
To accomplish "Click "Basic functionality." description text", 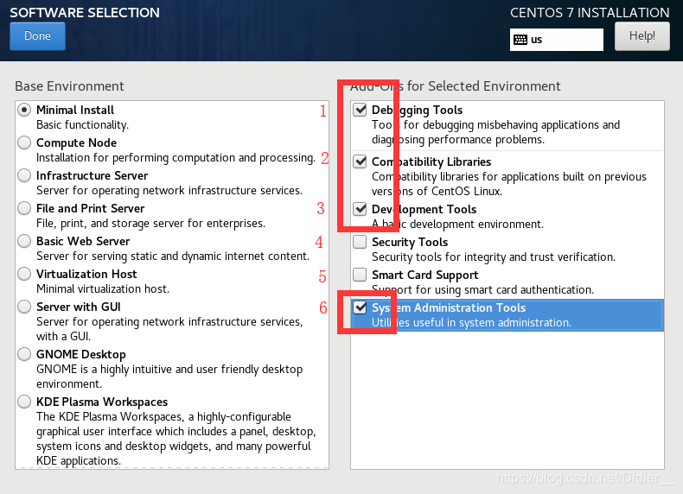I will pos(82,125).
